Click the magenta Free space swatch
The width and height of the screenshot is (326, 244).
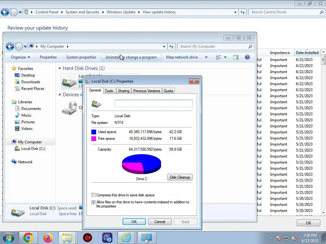(94, 139)
